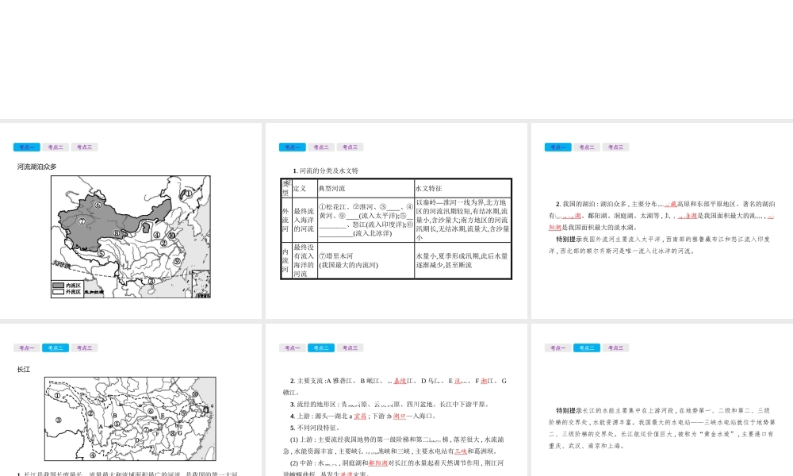Image resolution: width=793 pixels, height=476 pixels.
Task: Click 特别提示 about 我国外流河 flowing to Pacific
Action: tap(660, 245)
